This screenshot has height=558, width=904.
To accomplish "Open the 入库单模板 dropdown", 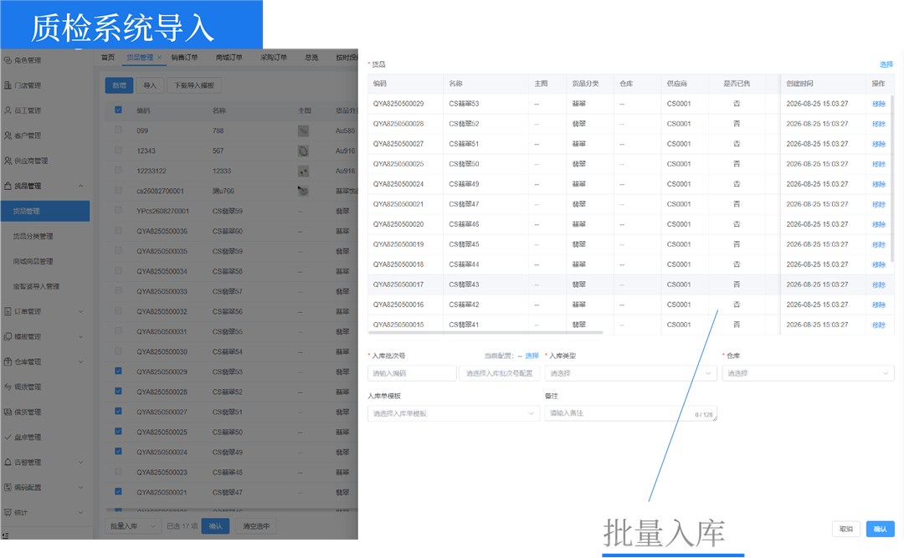I will click(453, 413).
